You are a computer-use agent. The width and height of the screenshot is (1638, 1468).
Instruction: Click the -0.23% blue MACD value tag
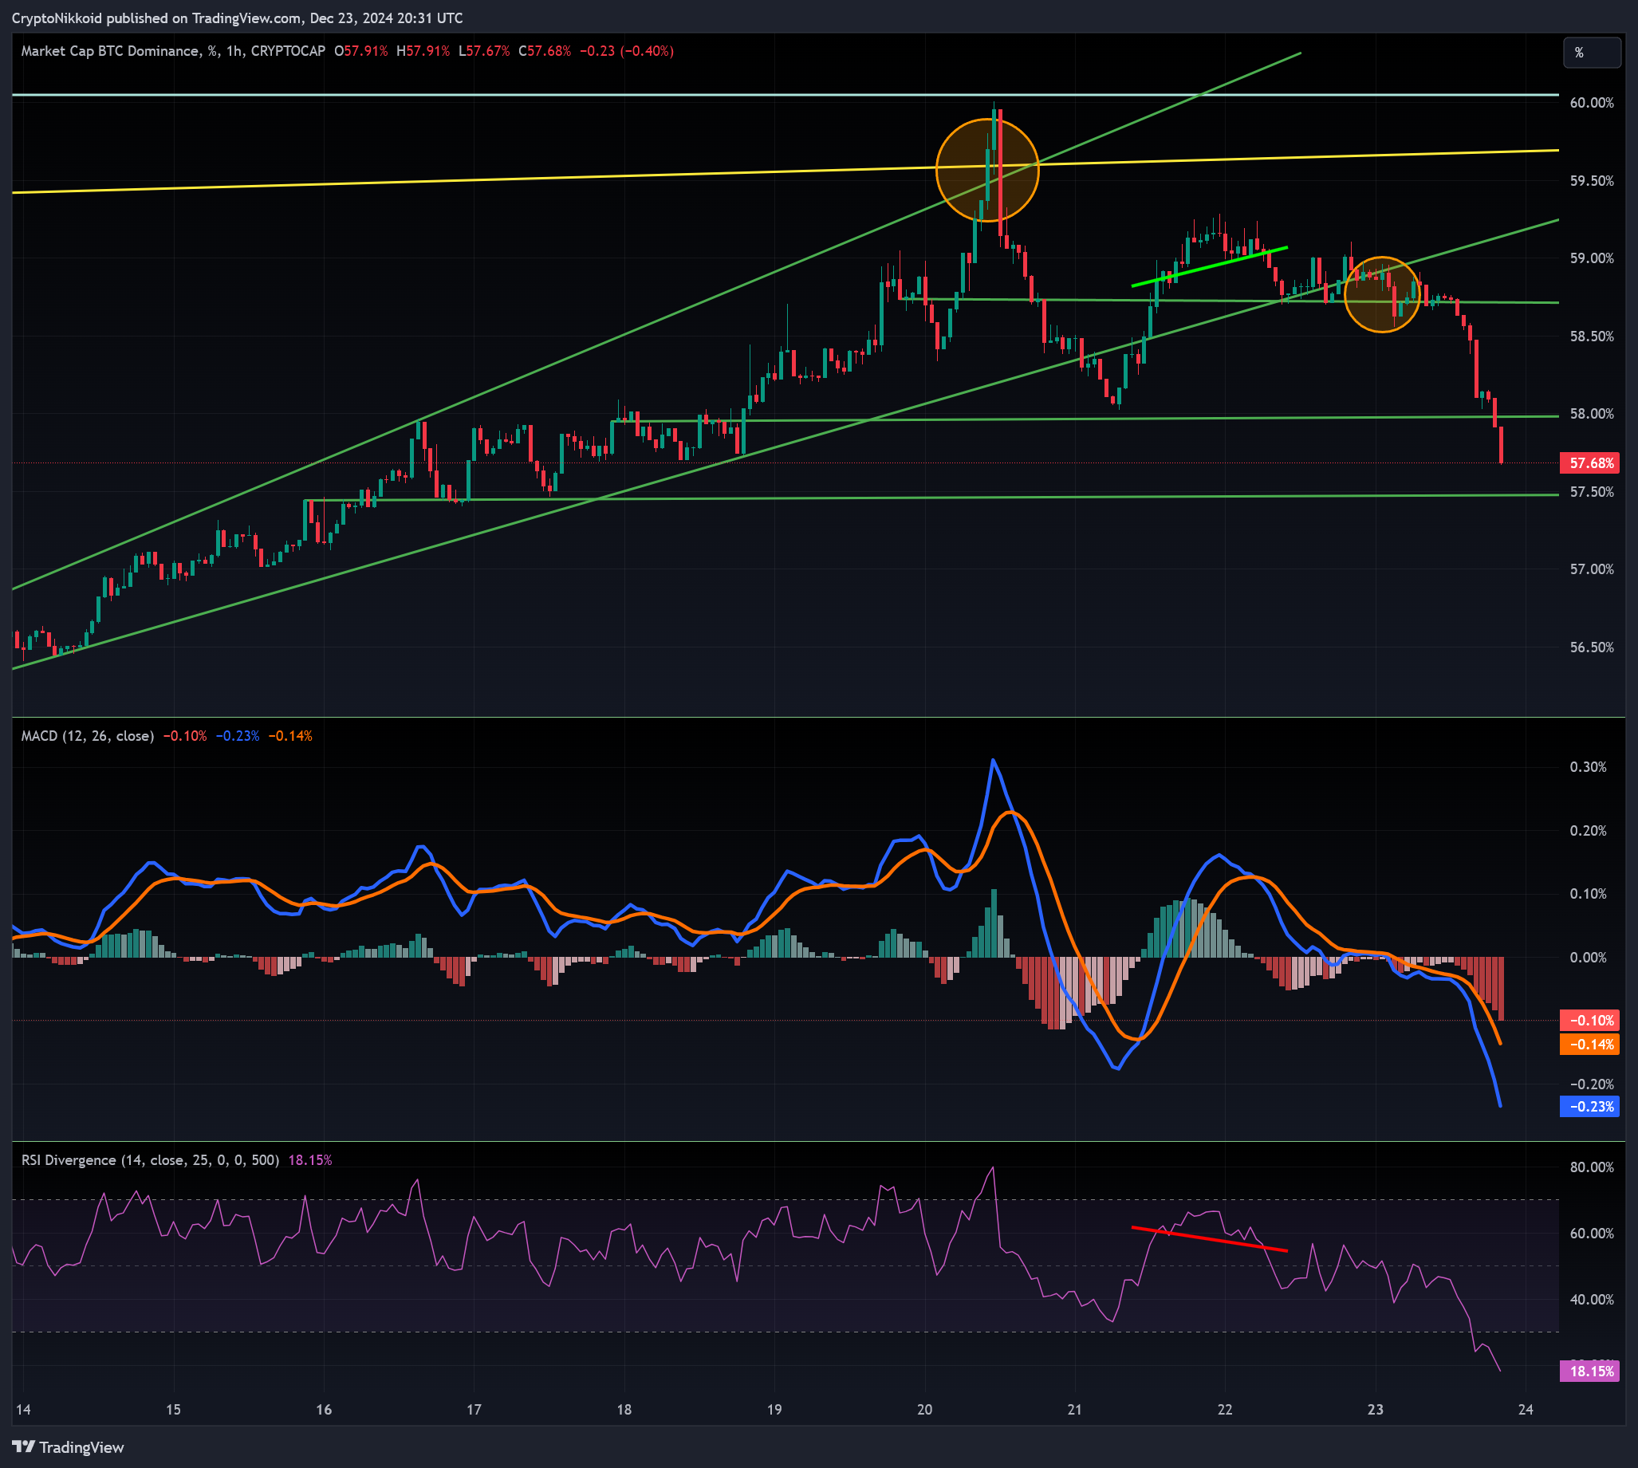coord(1590,1107)
